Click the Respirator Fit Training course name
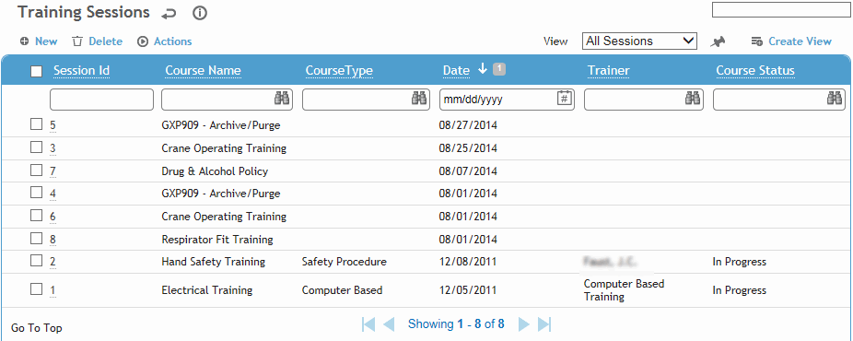853x341 pixels. click(x=217, y=240)
